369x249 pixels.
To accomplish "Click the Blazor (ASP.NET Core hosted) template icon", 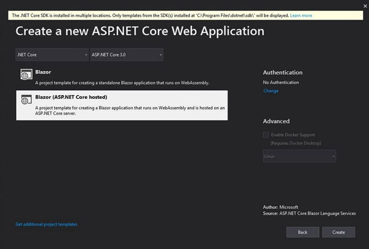I will (26, 99).
